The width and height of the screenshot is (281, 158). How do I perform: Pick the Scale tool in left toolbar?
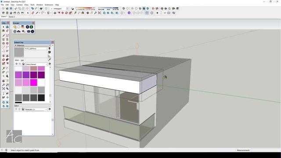click(x=4, y=63)
